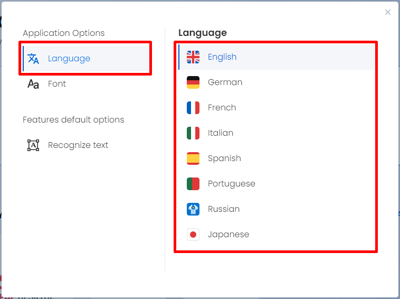
Task: Pick Spanish as application language
Action: pyautogui.click(x=277, y=158)
